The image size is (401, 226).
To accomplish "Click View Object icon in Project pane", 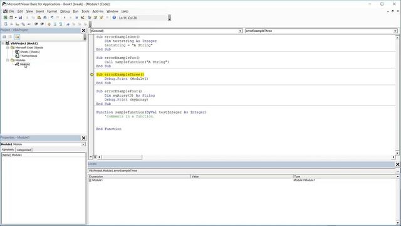I will [x=10, y=37].
